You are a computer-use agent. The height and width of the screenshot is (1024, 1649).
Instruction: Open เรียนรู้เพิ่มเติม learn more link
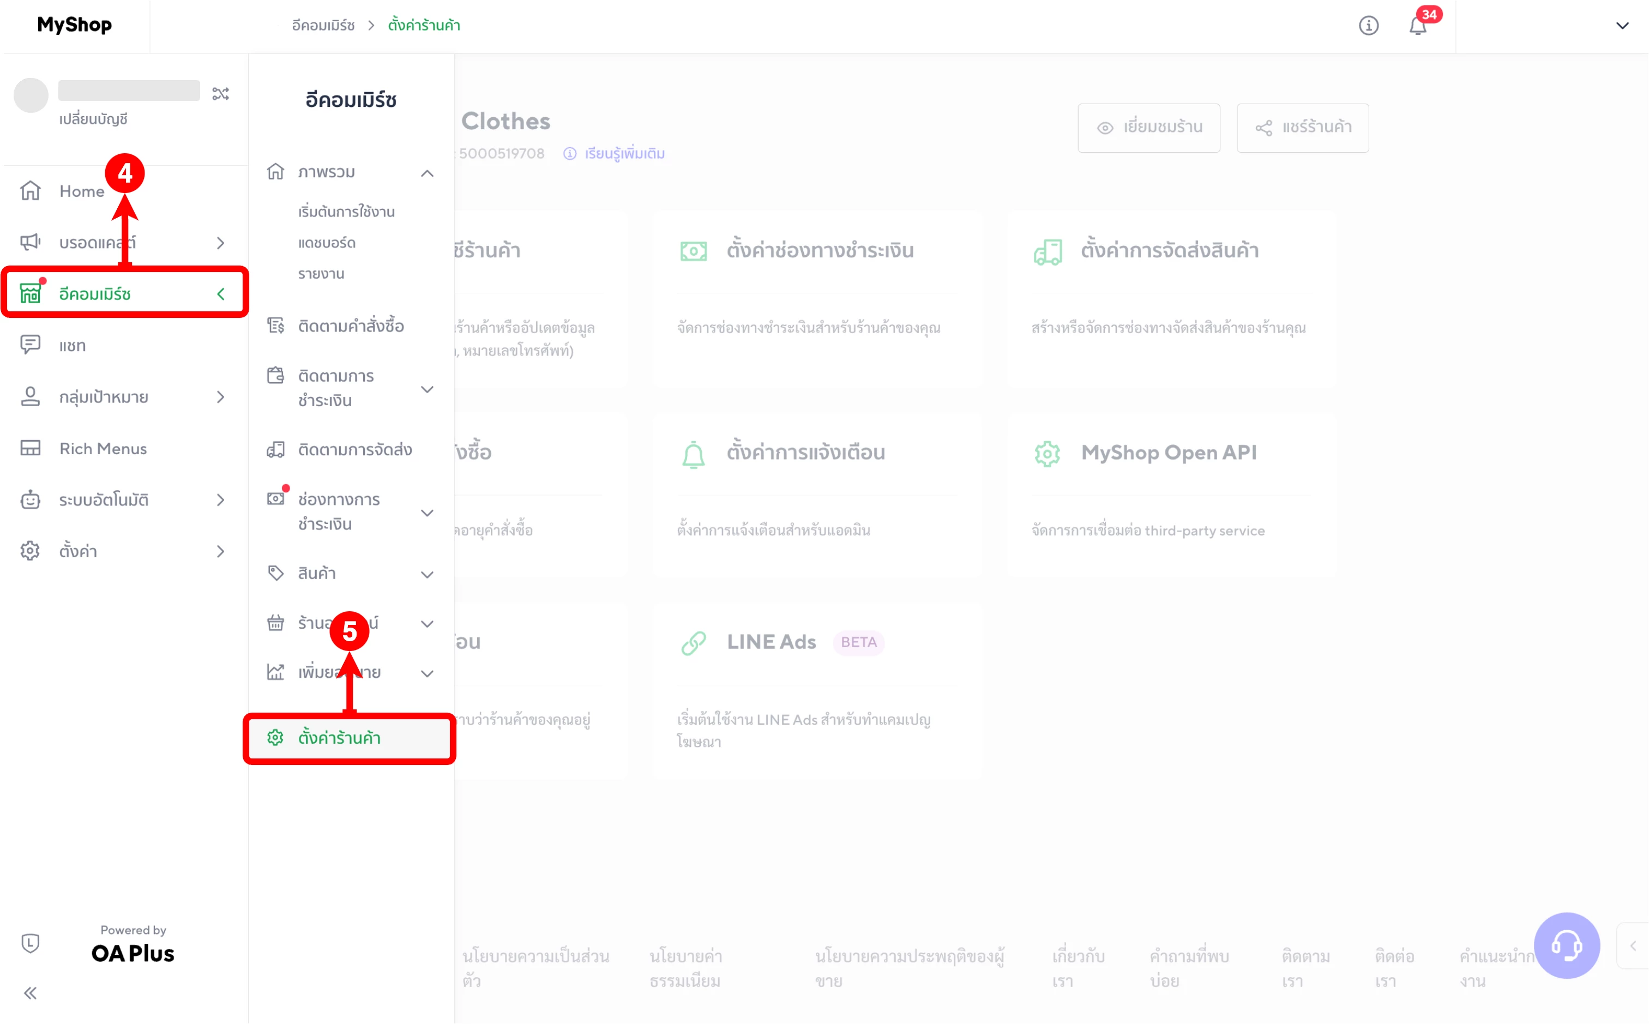[x=624, y=154]
